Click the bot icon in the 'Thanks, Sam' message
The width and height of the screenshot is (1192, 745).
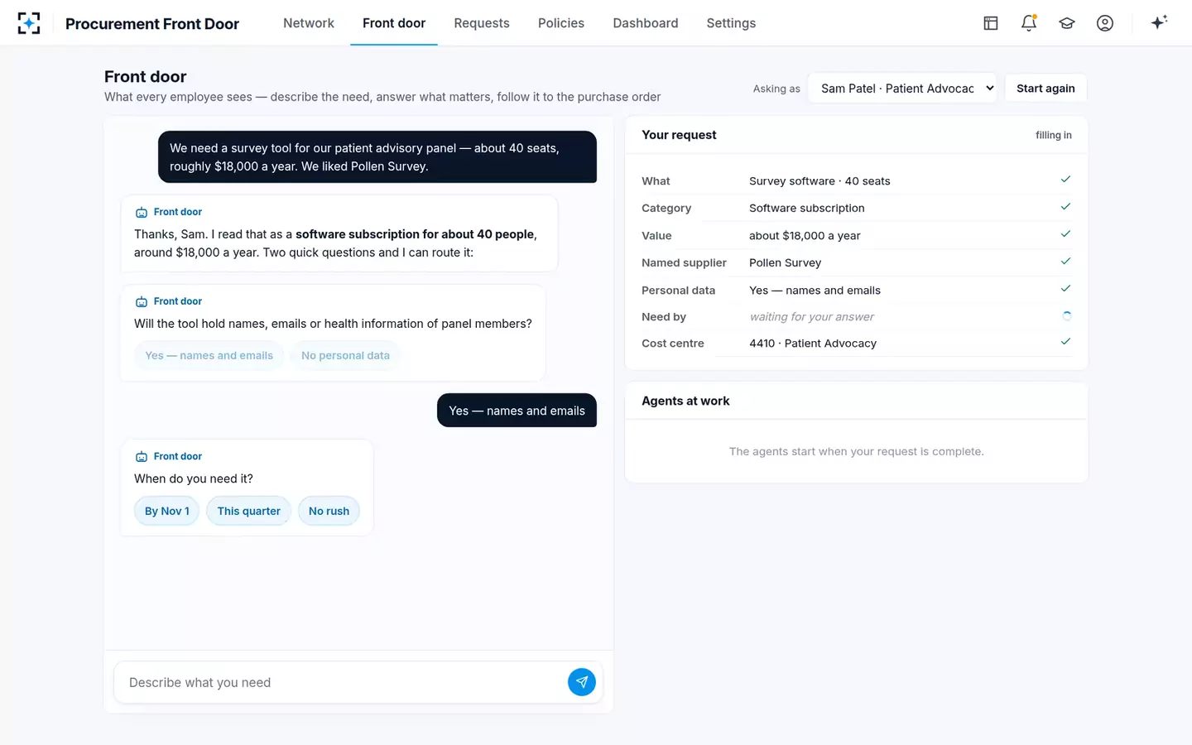[142, 213]
